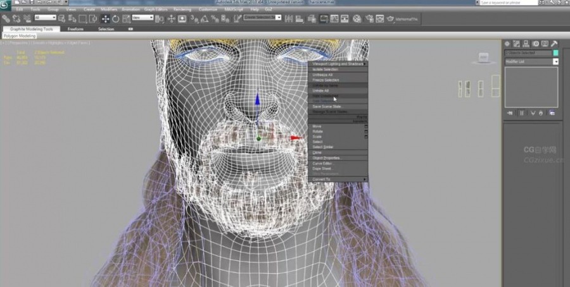
Task: Open the Layer Manager icon
Action: coord(312,18)
